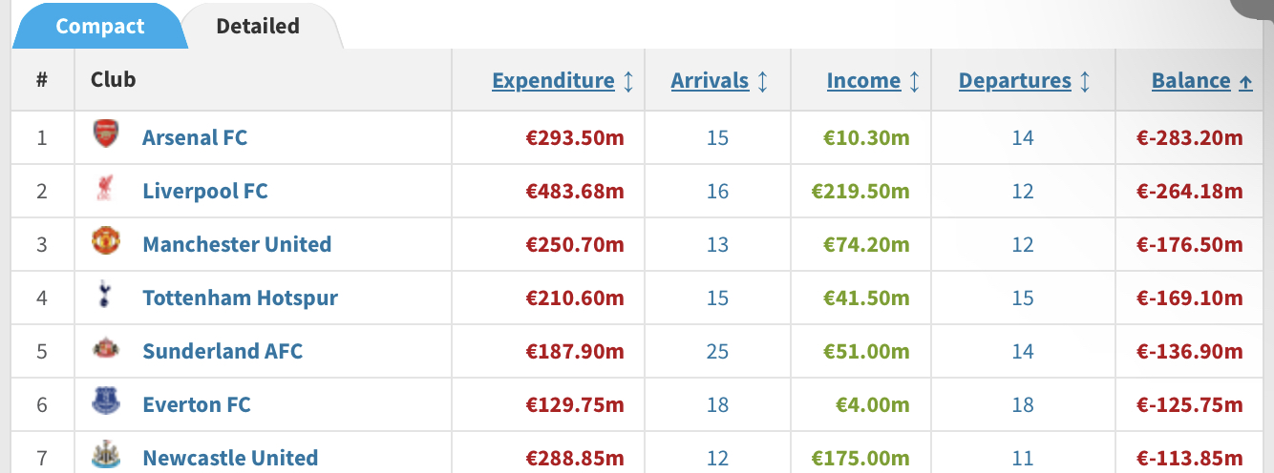Open the Sunderland AFC club link
The height and width of the screenshot is (473, 1274).
(x=223, y=351)
